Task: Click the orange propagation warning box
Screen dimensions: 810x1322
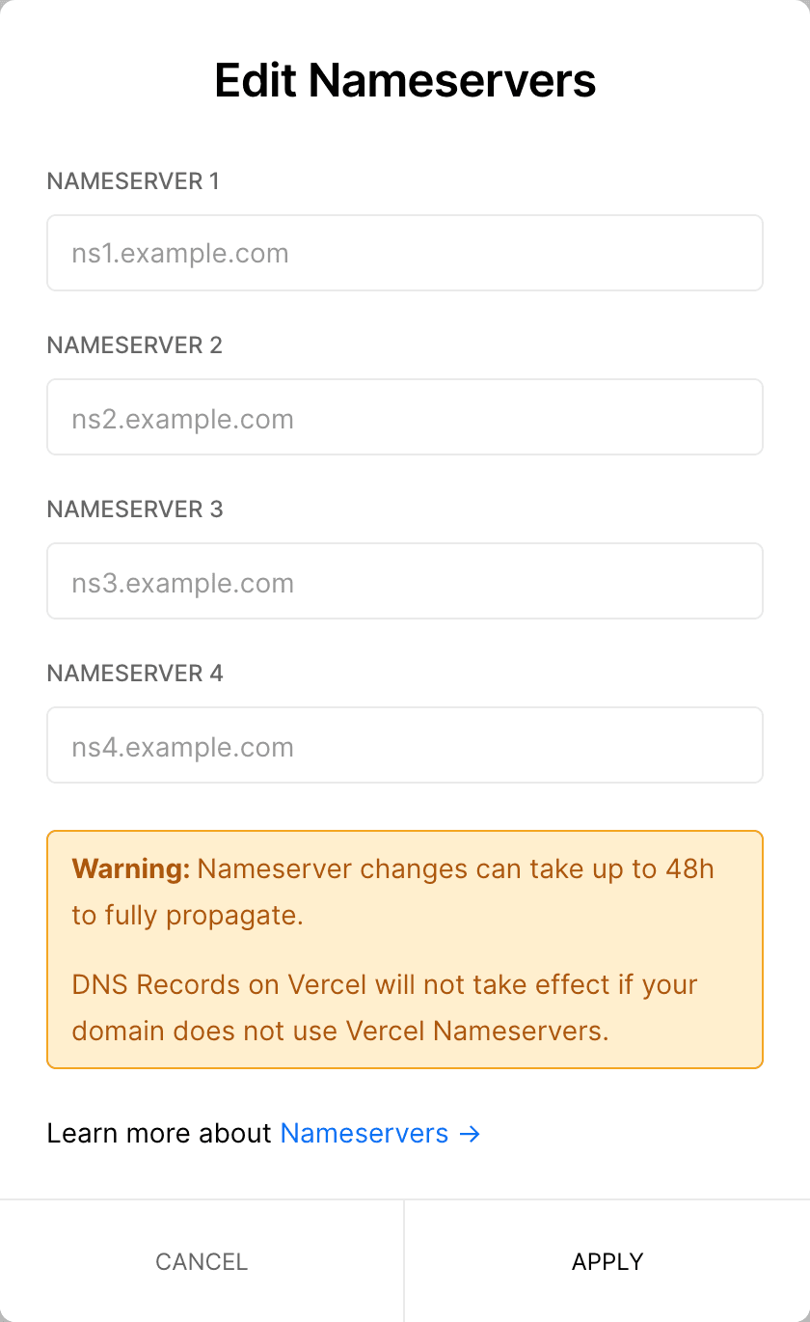Action: pos(405,948)
